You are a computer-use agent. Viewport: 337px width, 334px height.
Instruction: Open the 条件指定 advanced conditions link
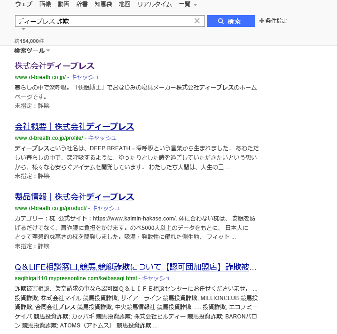tap(276, 21)
